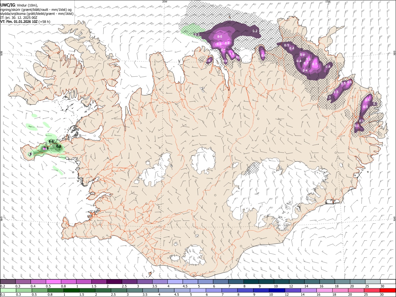Screen dimensions: 396x297
Task: Pick the 2 grey-green swatch in rain legend
Action: point(103,290)
